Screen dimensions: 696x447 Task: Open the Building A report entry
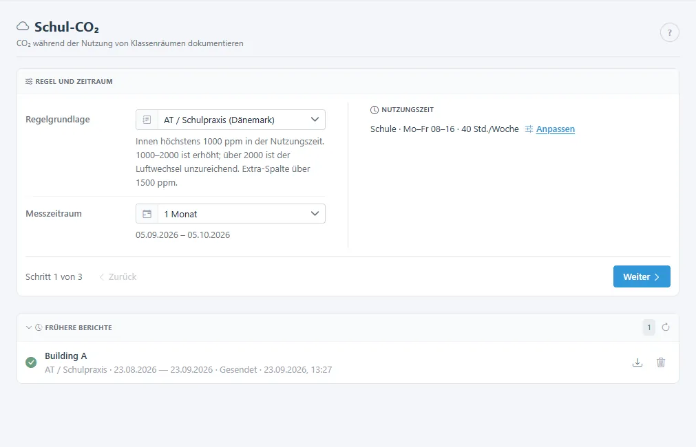coord(348,362)
